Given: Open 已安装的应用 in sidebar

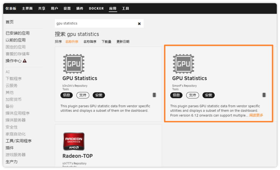Looking at the screenshot, I should pos(17,33).
